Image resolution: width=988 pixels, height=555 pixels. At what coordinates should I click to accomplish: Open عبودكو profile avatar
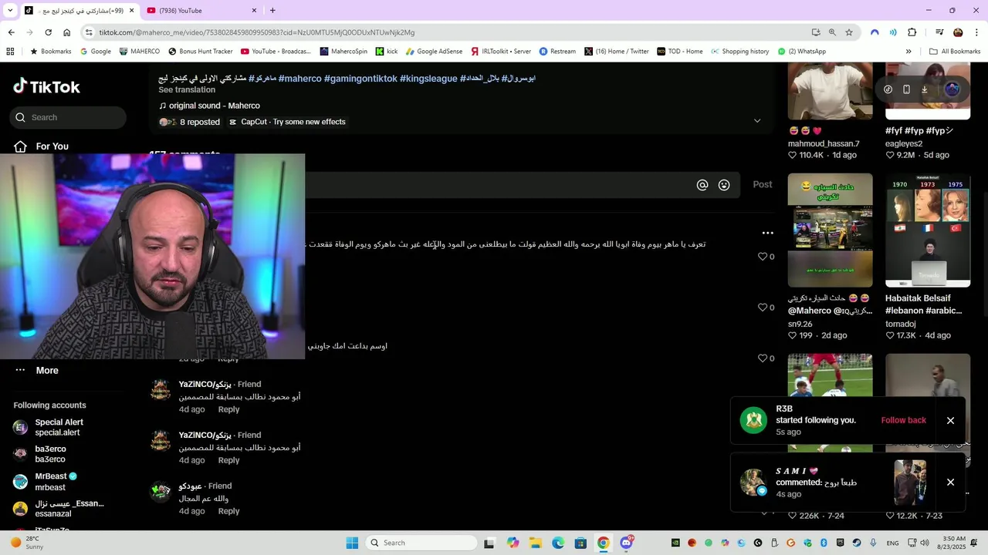click(161, 491)
